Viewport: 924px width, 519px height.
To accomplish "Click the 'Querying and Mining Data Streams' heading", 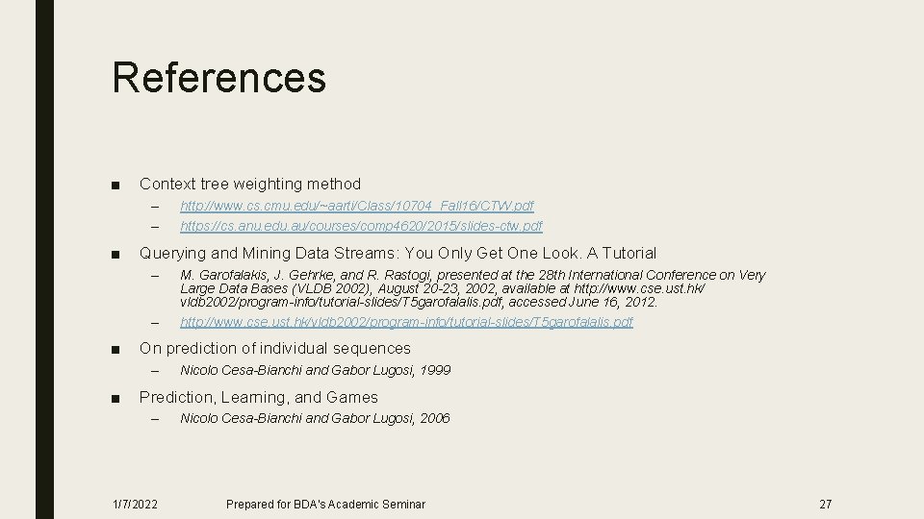I will tap(398, 254).
